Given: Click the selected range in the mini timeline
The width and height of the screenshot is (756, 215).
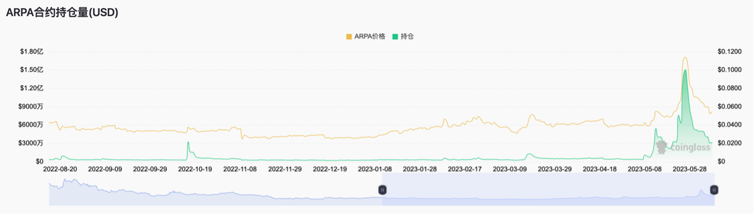Looking at the screenshot, I should pos(548,190).
